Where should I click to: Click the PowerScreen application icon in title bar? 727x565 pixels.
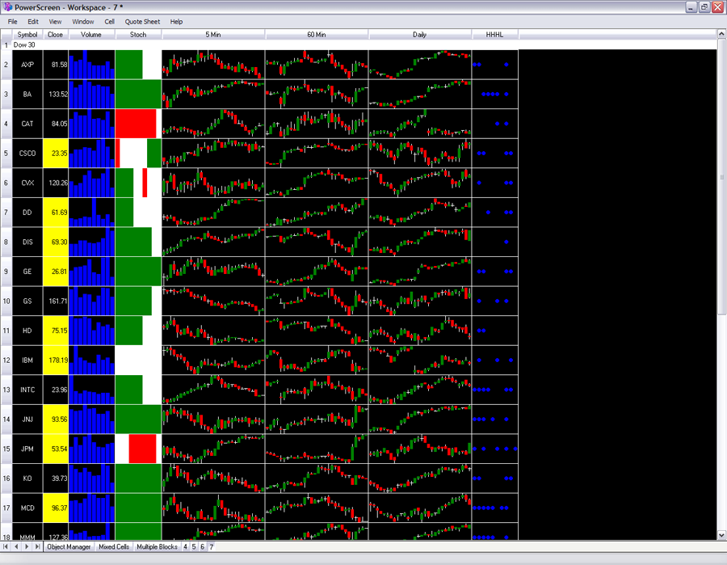click(7, 6)
